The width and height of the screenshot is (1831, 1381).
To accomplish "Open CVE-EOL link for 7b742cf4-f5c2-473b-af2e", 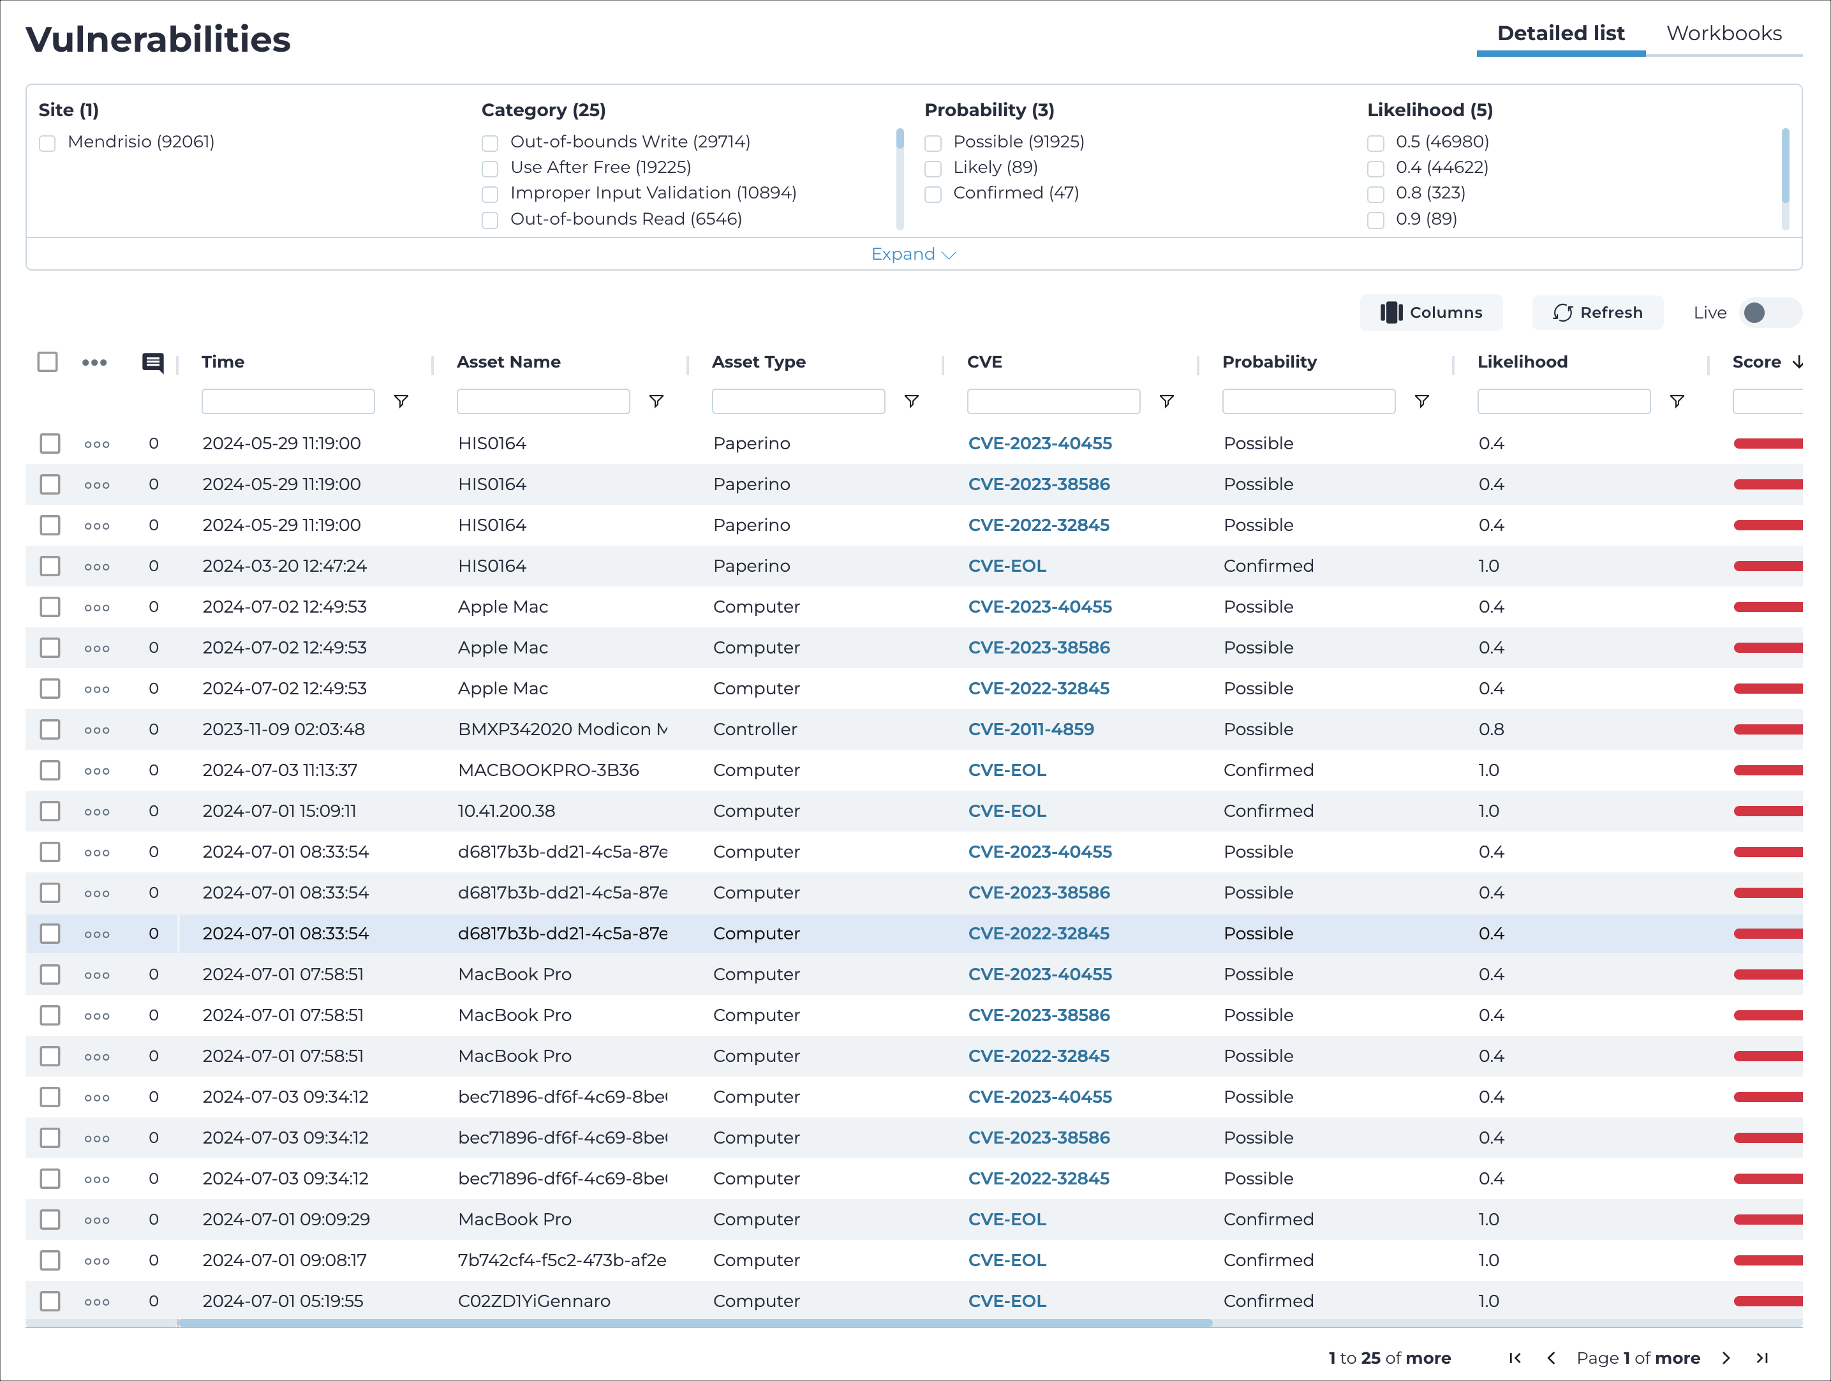I will [1007, 1260].
